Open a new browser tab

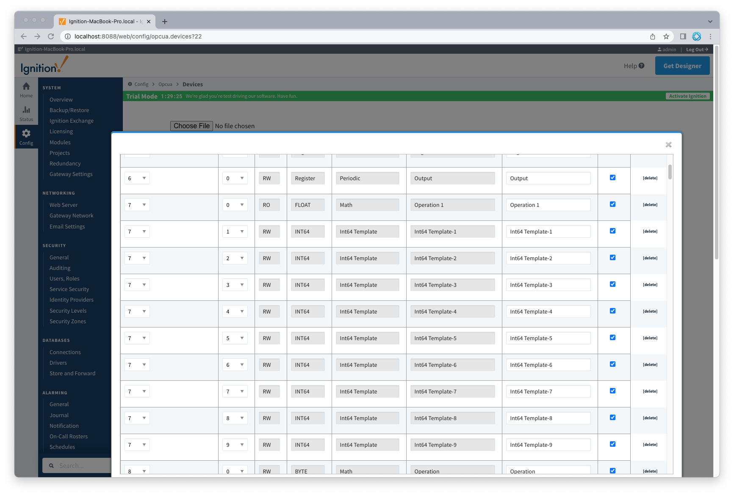[x=165, y=22]
